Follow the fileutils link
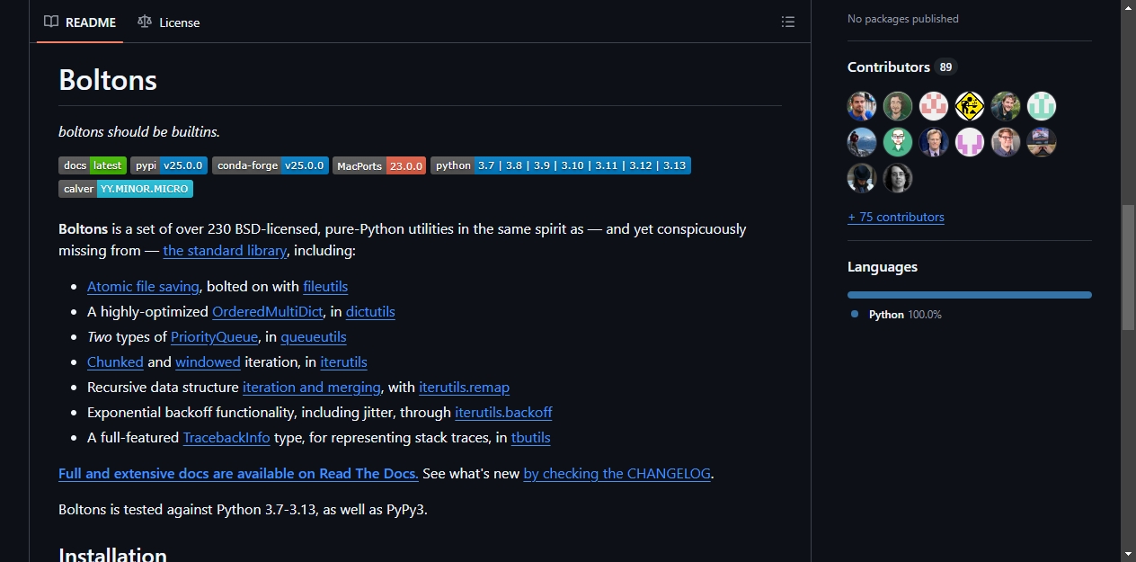 325,287
